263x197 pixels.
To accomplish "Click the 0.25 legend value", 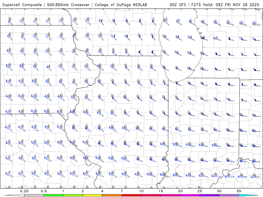I will coord(24,191).
